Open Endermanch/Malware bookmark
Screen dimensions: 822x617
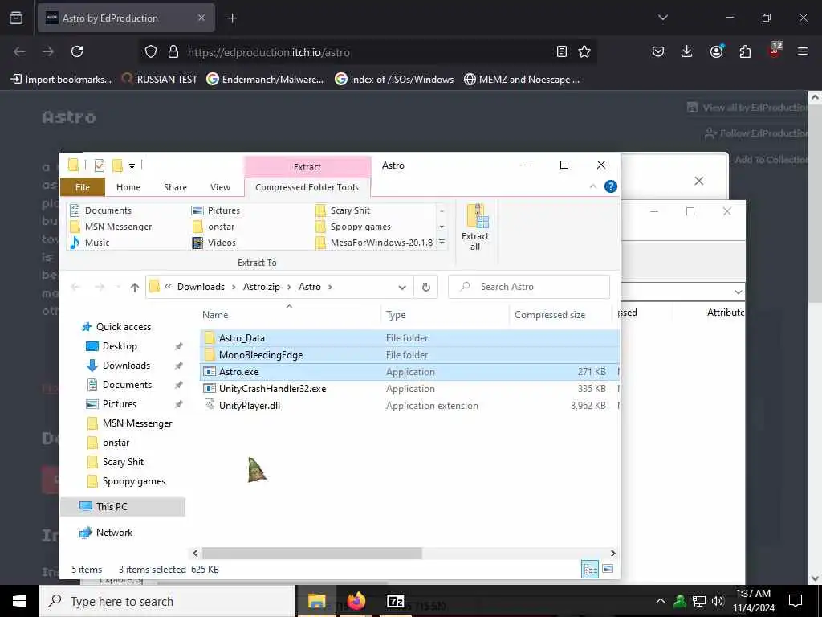click(x=265, y=80)
